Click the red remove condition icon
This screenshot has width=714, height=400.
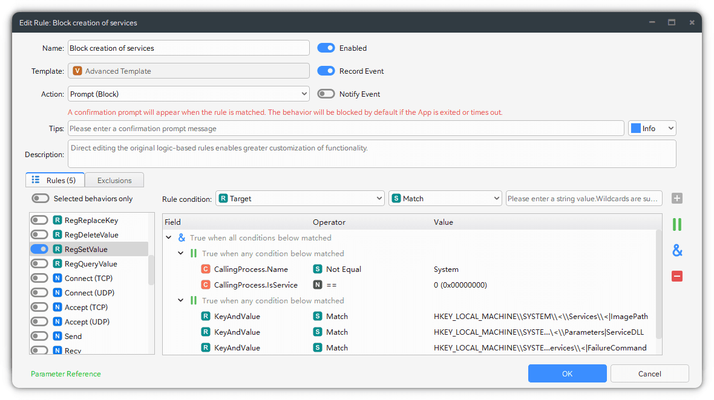[677, 276]
